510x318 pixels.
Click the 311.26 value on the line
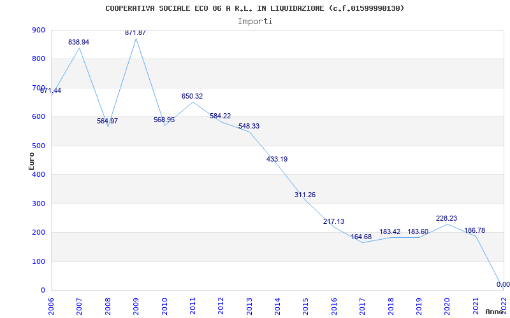tap(305, 195)
